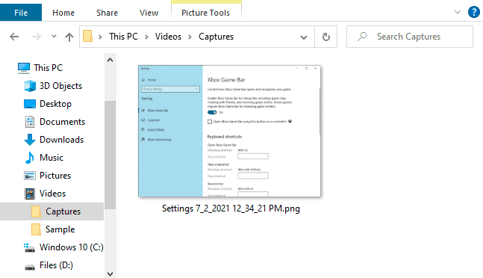Open Videos in the navigation pane
This screenshot has width=483, height=278.
coord(53,194)
